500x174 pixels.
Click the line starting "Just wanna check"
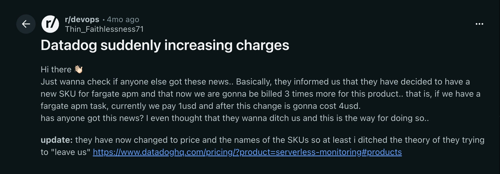pyautogui.click(x=135, y=82)
